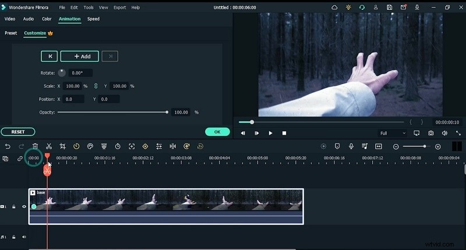Image resolution: width=466 pixels, height=250 pixels.
Task: Switch to the Preset sub-tab
Action: (11, 33)
